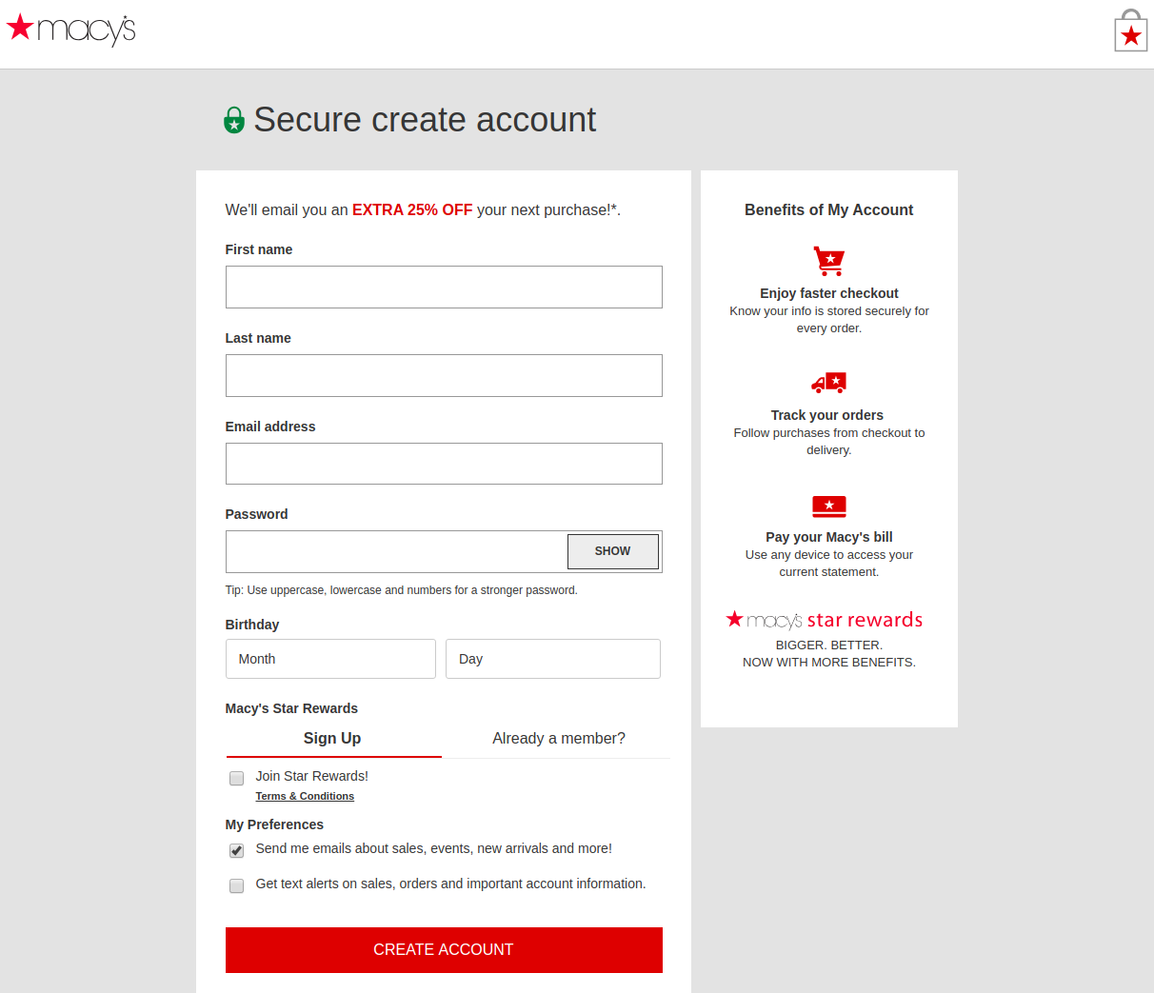The image size is (1154, 993).
Task: Open the birthday Month dropdown
Action: [x=330, y=659]
